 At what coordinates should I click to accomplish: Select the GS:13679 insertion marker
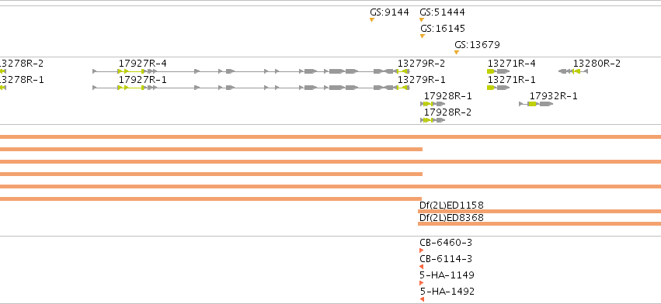[457, 52]
